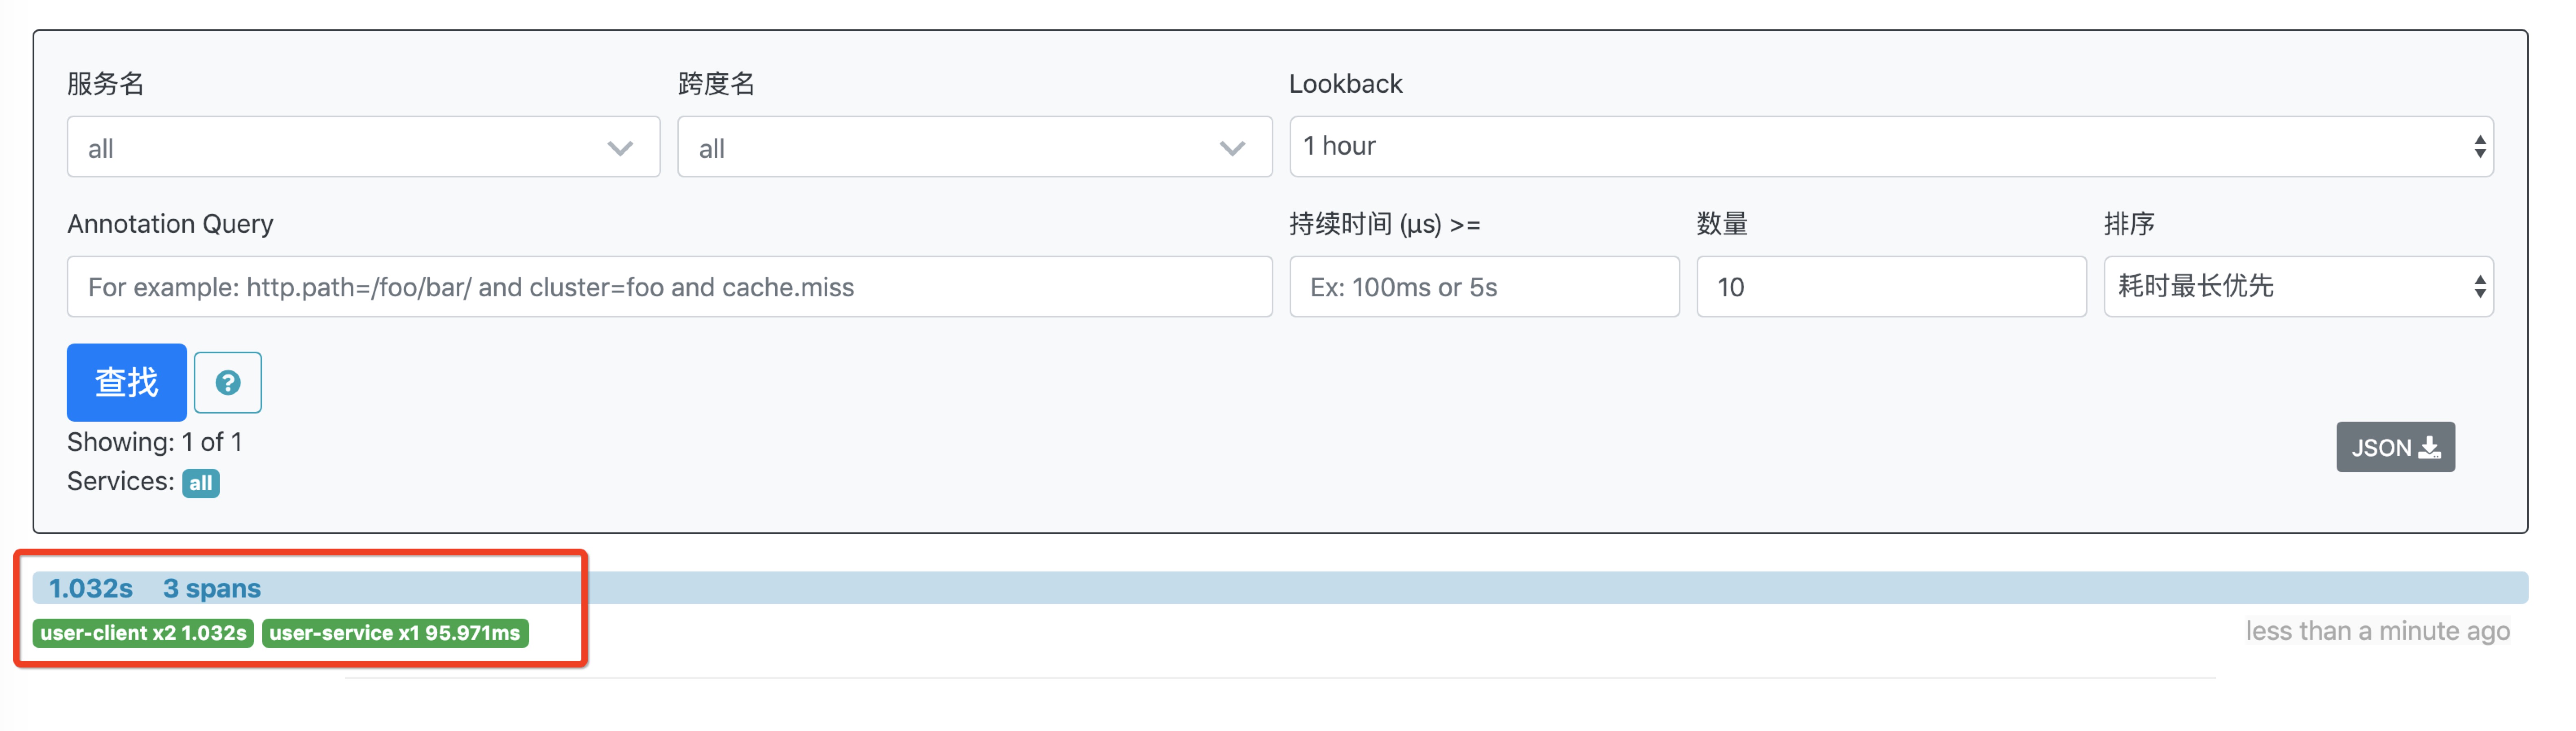Click the 排序 up-down stepper arrows

[2479, 286]
